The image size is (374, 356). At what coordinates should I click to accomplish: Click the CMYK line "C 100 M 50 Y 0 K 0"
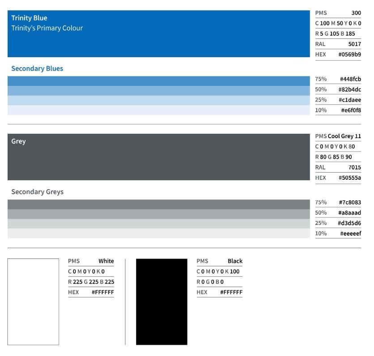click(x=338, y=23)
